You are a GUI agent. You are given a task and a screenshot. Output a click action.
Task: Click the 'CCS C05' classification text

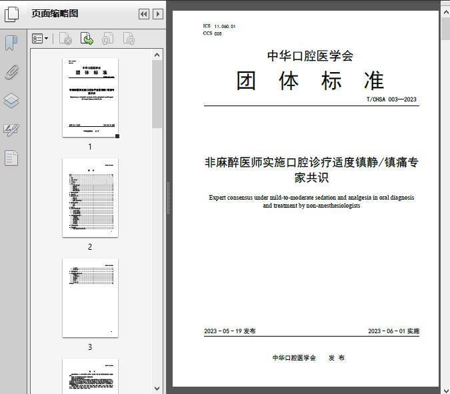click(x=213, y=33)
